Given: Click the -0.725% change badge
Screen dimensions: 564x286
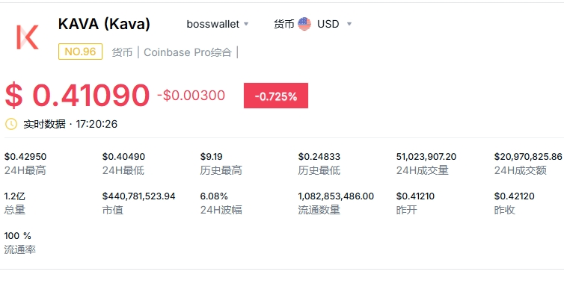Looking at the screenshot, I should [x=276, y=96].
